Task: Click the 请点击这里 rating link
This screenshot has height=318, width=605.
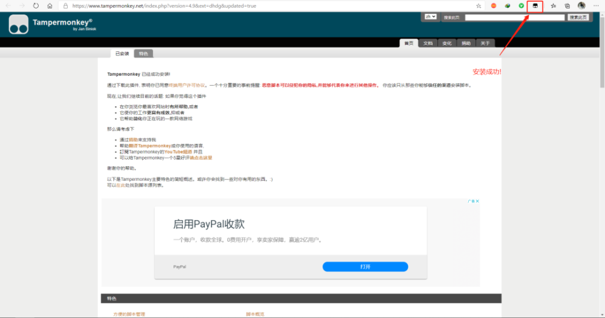Action: (201, 158)
